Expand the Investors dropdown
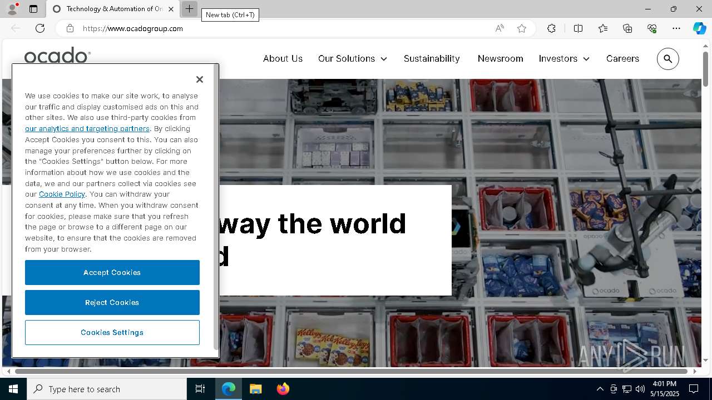712x400 pixels. pyautogui.click(x=564, y=58)
